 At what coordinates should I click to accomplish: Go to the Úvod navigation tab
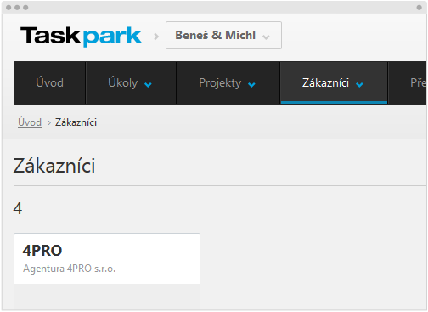(49, 82)
